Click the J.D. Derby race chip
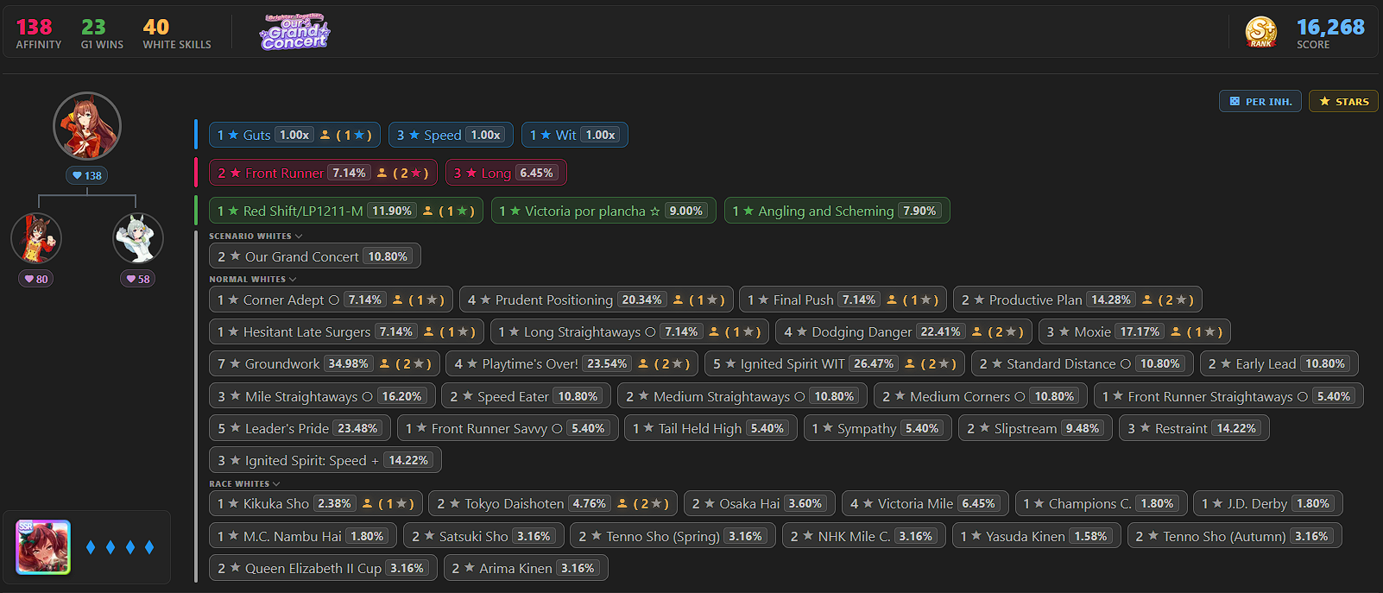 click(1268, 503)
